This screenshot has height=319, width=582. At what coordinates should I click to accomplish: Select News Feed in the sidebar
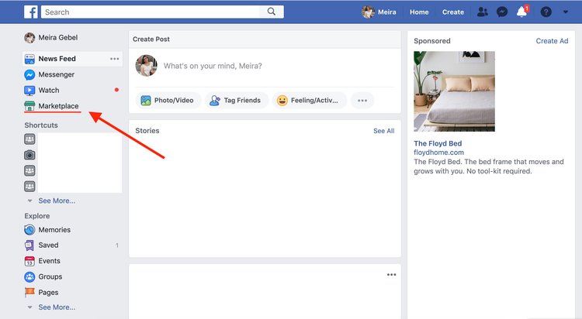point(57,59)
